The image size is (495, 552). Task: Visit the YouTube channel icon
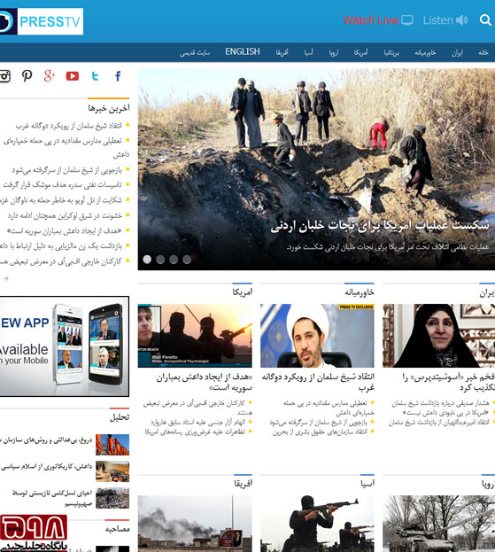click(x=73, y=76)
